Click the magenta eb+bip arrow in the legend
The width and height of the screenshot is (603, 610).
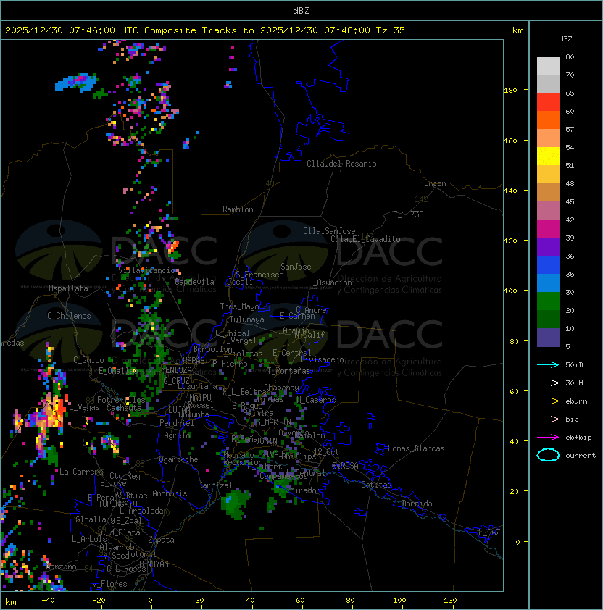click(548, 438)
